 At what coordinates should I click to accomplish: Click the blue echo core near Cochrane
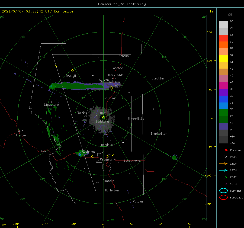pos(80,155)
